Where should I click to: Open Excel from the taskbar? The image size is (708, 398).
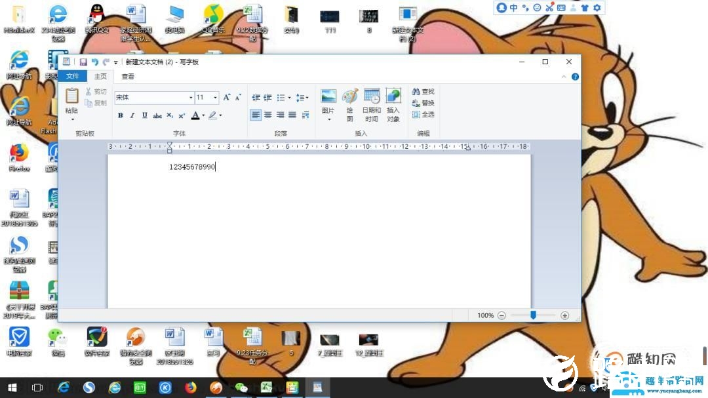(x=266, y=388)
